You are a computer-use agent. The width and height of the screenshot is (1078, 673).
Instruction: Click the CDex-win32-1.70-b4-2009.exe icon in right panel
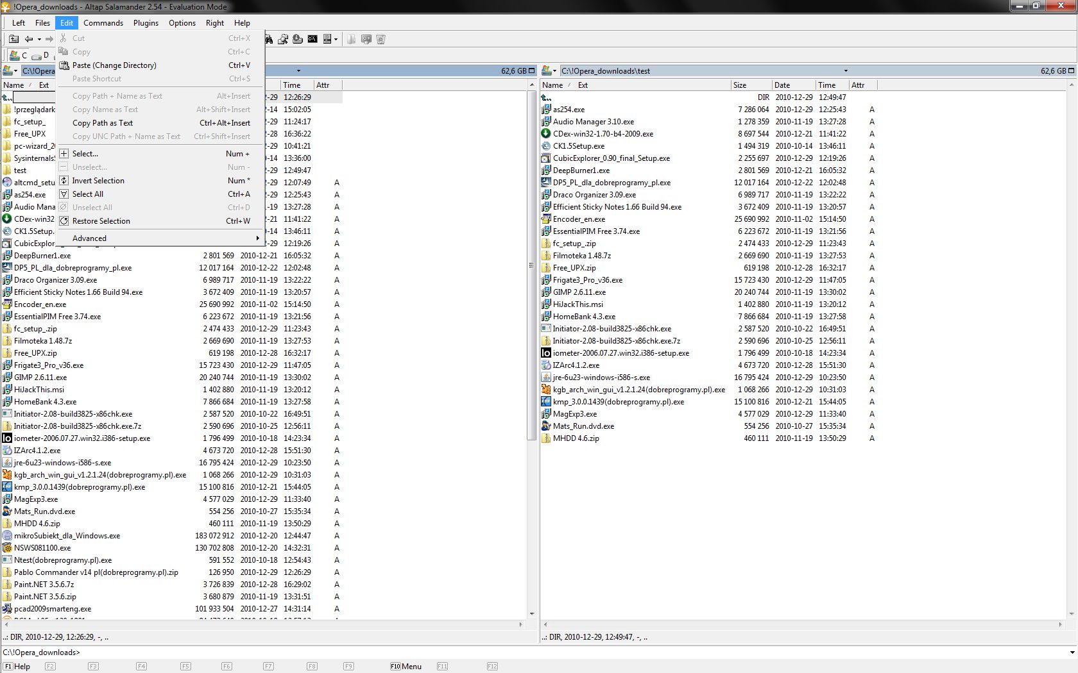[x=546, y=134]
